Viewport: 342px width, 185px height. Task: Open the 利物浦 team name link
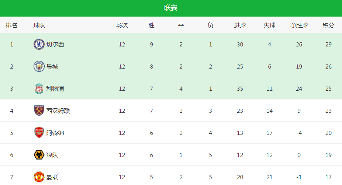55,89
